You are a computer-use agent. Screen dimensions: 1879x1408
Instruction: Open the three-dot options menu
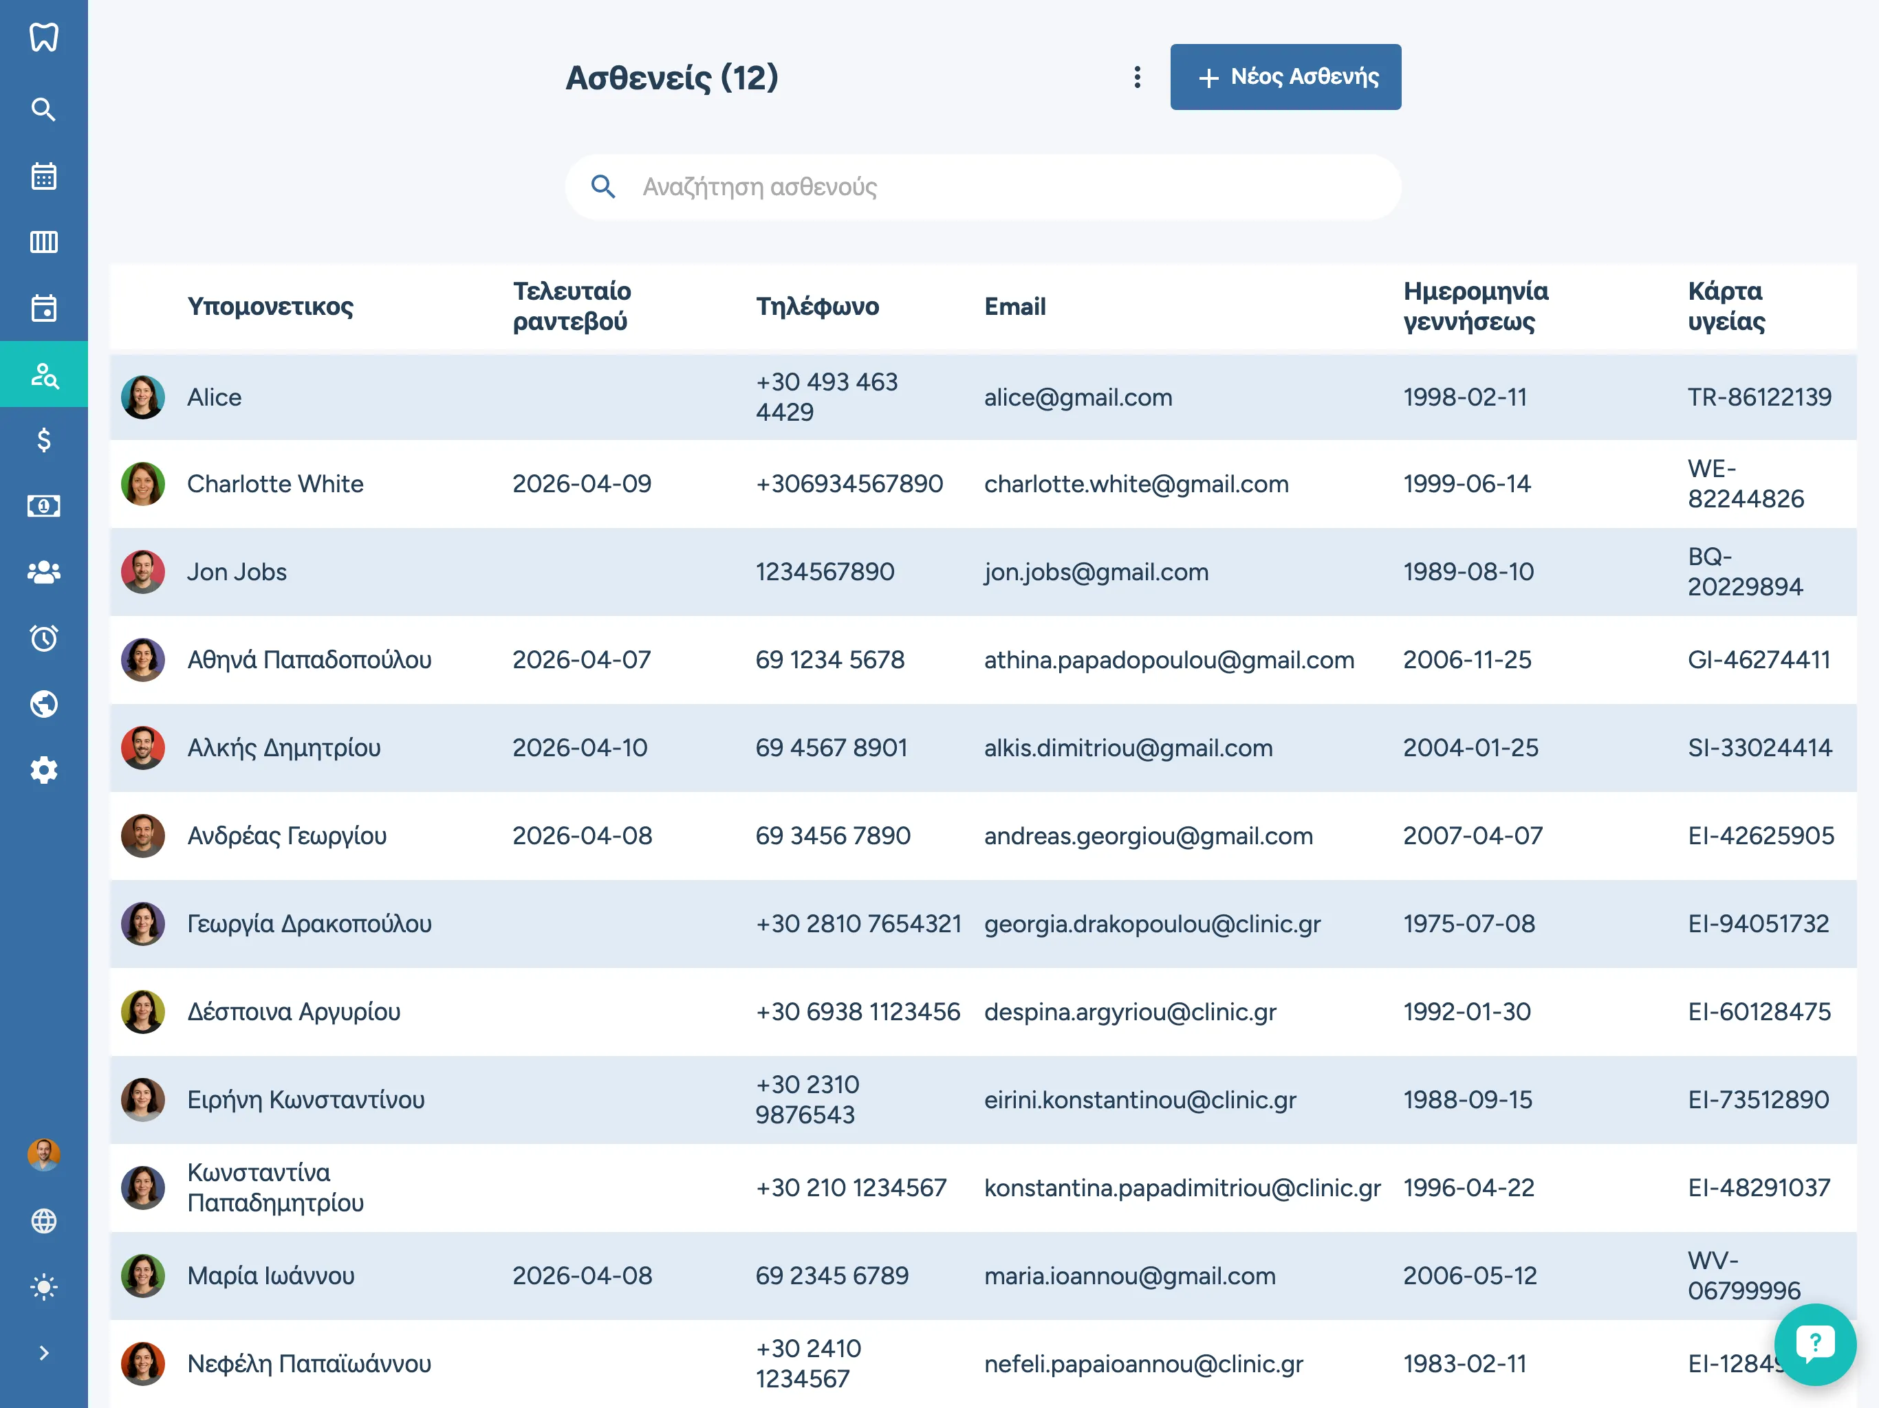click(1137, 77)
